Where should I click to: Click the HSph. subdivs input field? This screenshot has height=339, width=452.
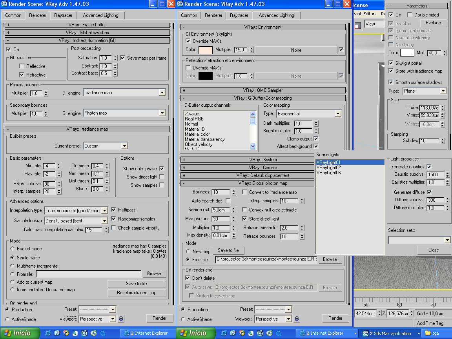pos(49,184)
